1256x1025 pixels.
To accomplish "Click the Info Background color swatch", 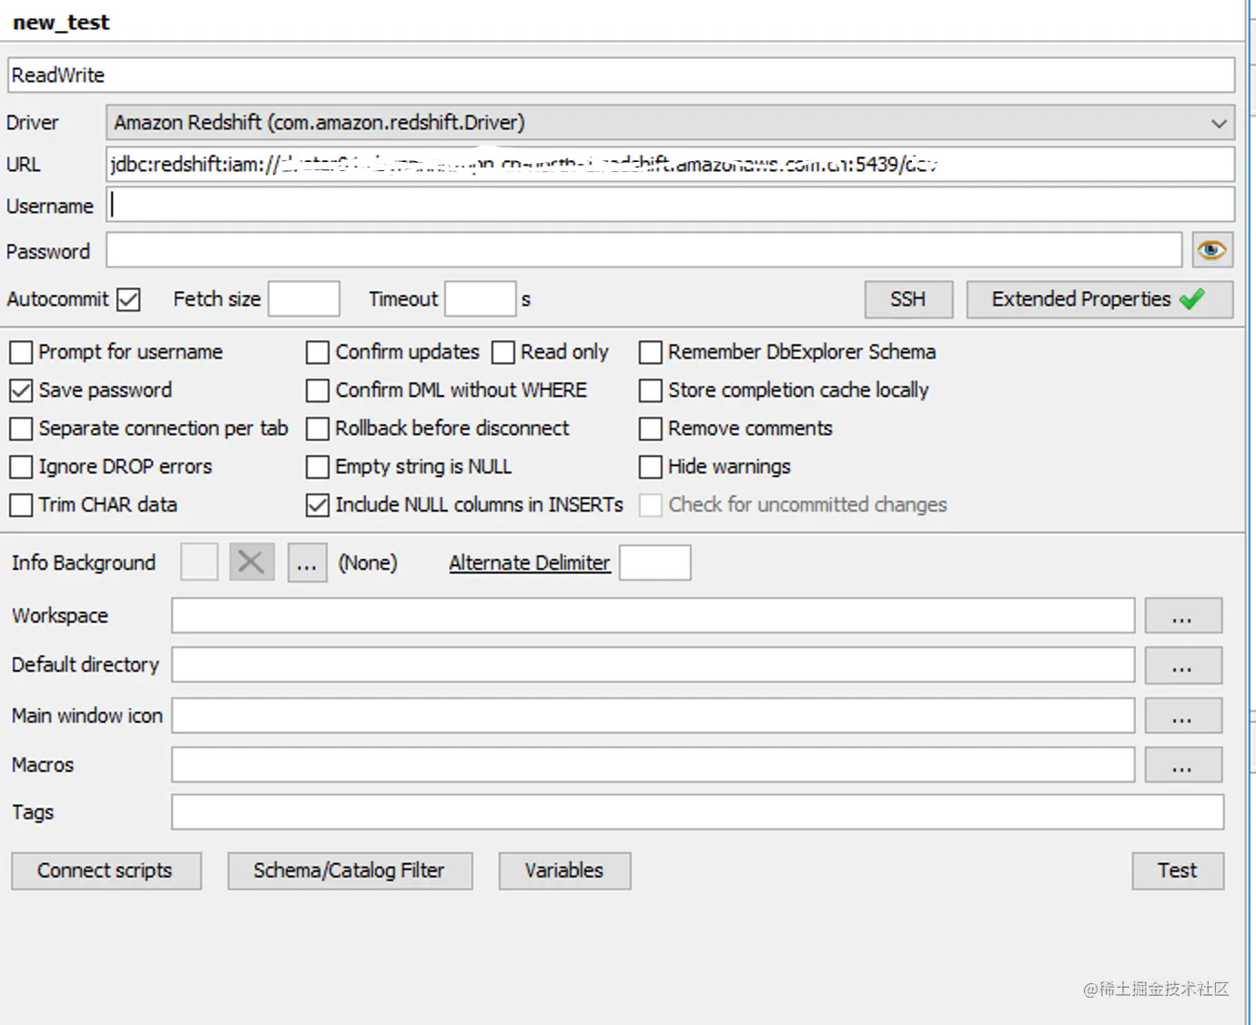I will pyautogui.click(x=199, y=563).
